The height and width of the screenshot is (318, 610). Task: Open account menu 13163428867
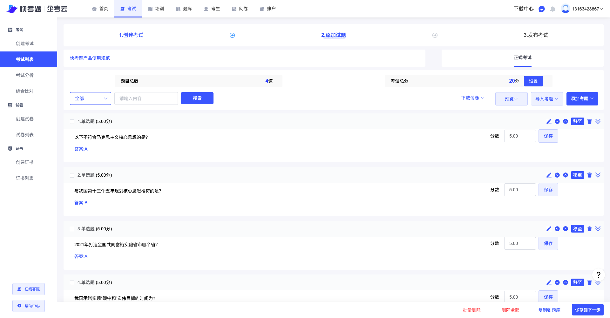pos(587,9)
